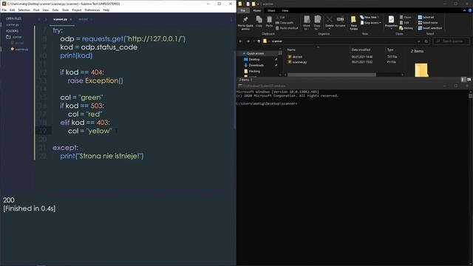The width and height of the screenshot is (473, 266).
Task: Open the Edit menu in Sublime Text
Action: coord(12,10)
